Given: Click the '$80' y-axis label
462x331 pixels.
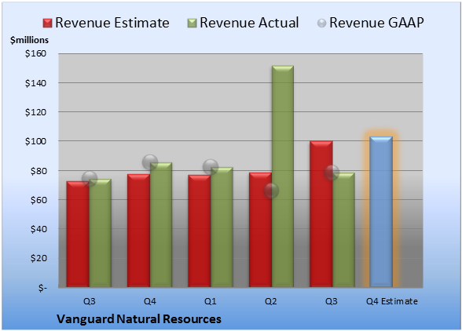Looking at the screenshot, I should pos(38,171).
